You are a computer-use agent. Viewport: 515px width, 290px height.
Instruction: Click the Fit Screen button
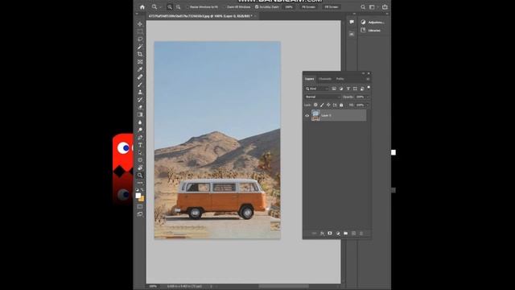pos(308,7)
